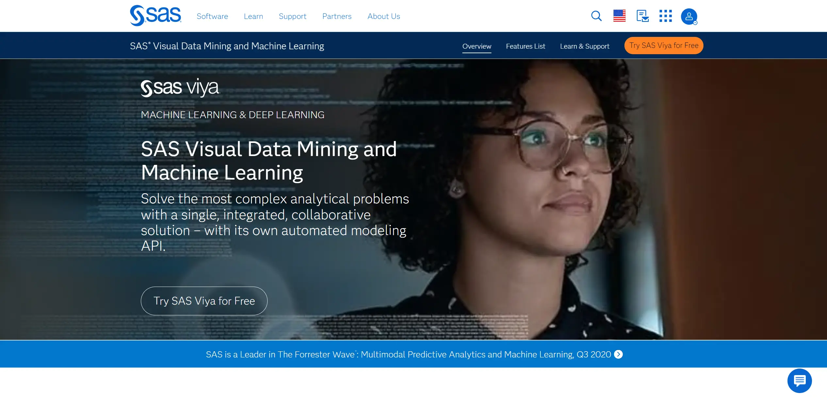Click the arrow icon beside Forrester Wave text

coord(618,354)
